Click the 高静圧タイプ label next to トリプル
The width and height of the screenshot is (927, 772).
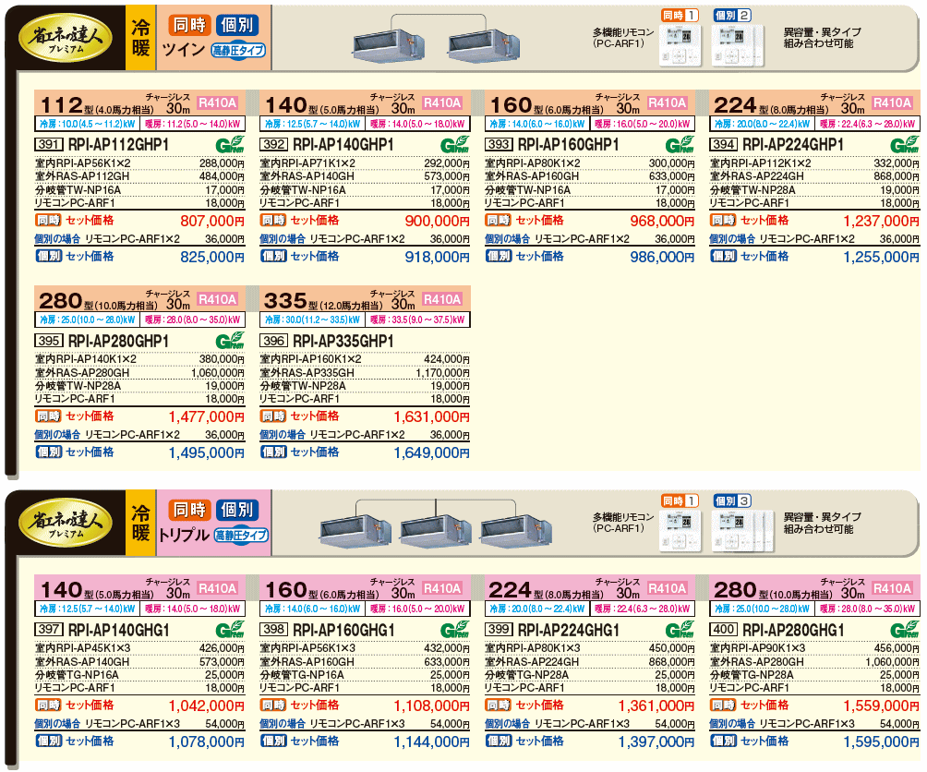pyautogui.click(x=241, y=536)
